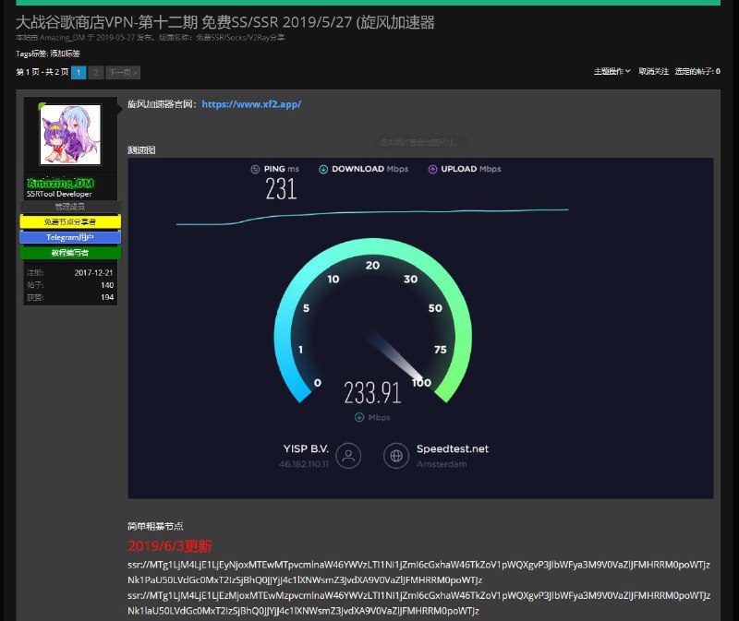Click the 2019-05-27 publish date link

[x=115, y=38]
